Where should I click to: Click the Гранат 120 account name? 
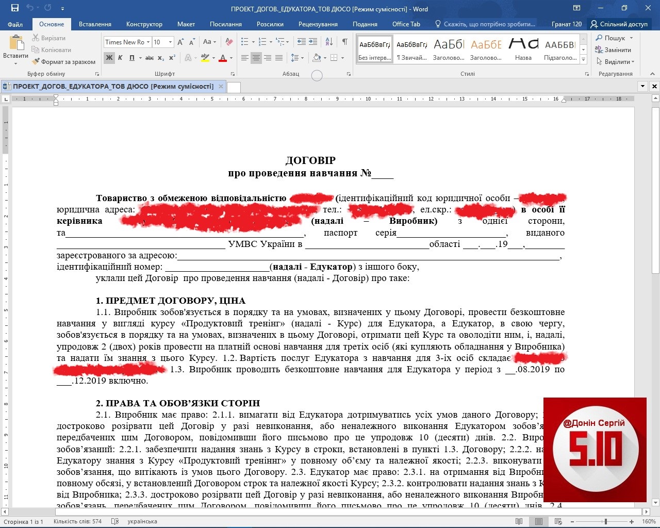567,24
